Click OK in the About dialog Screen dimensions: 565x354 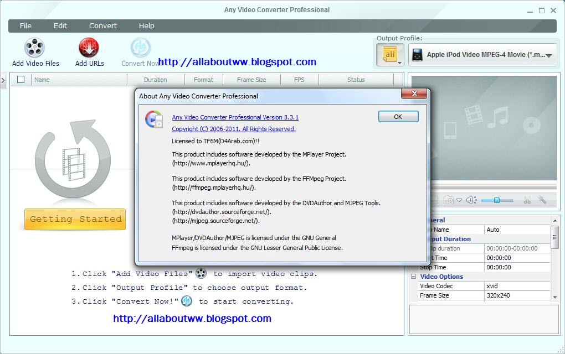[398, 117]
